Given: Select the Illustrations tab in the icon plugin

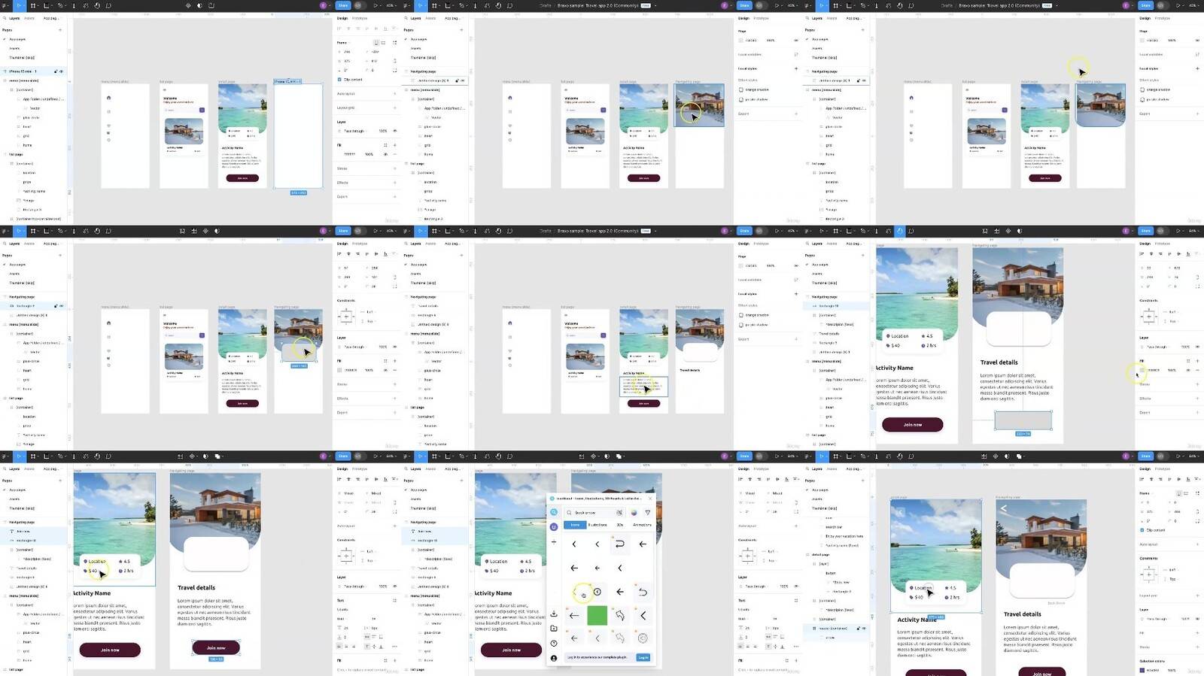Looking at the screenshot, I should 597,525.
